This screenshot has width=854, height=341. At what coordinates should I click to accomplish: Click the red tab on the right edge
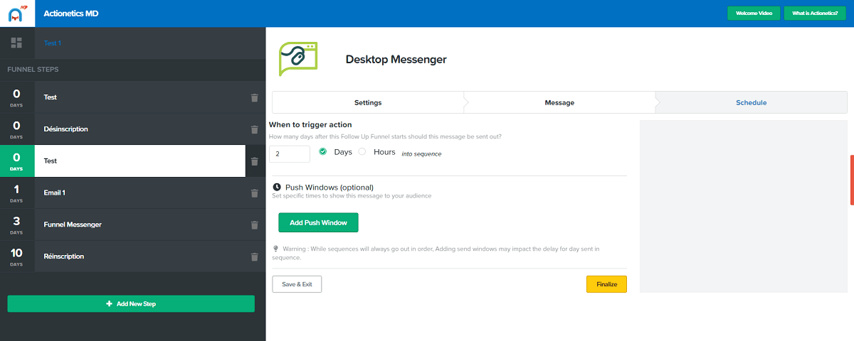[852, 181]
